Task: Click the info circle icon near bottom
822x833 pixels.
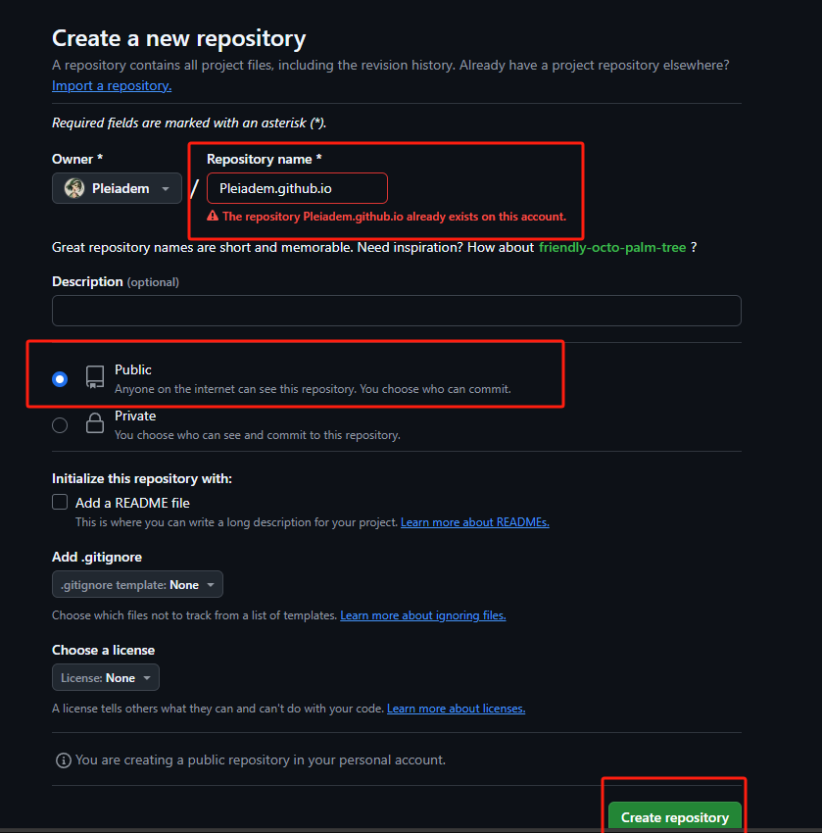Action: [x=64, y=760]
